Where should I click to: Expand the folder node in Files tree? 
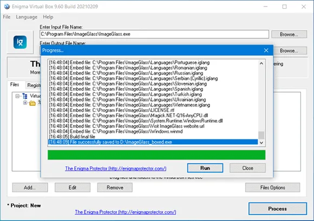[25, 103]
